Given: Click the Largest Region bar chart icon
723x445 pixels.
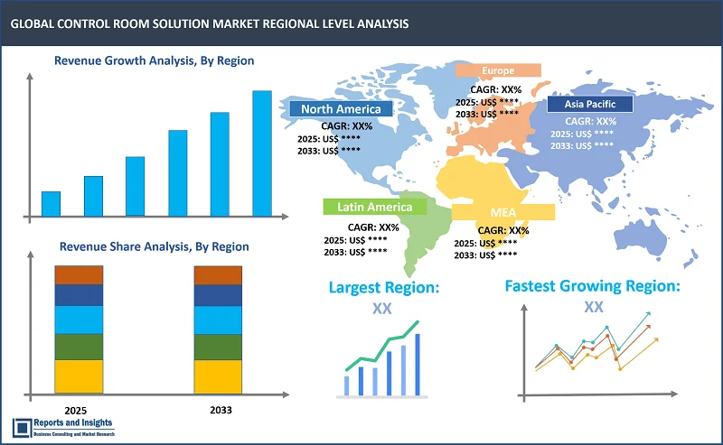Looking at the screenshot, I should coord(383,359).
